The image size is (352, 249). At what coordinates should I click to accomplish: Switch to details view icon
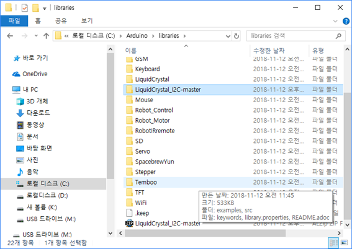(x=333, y=243)
